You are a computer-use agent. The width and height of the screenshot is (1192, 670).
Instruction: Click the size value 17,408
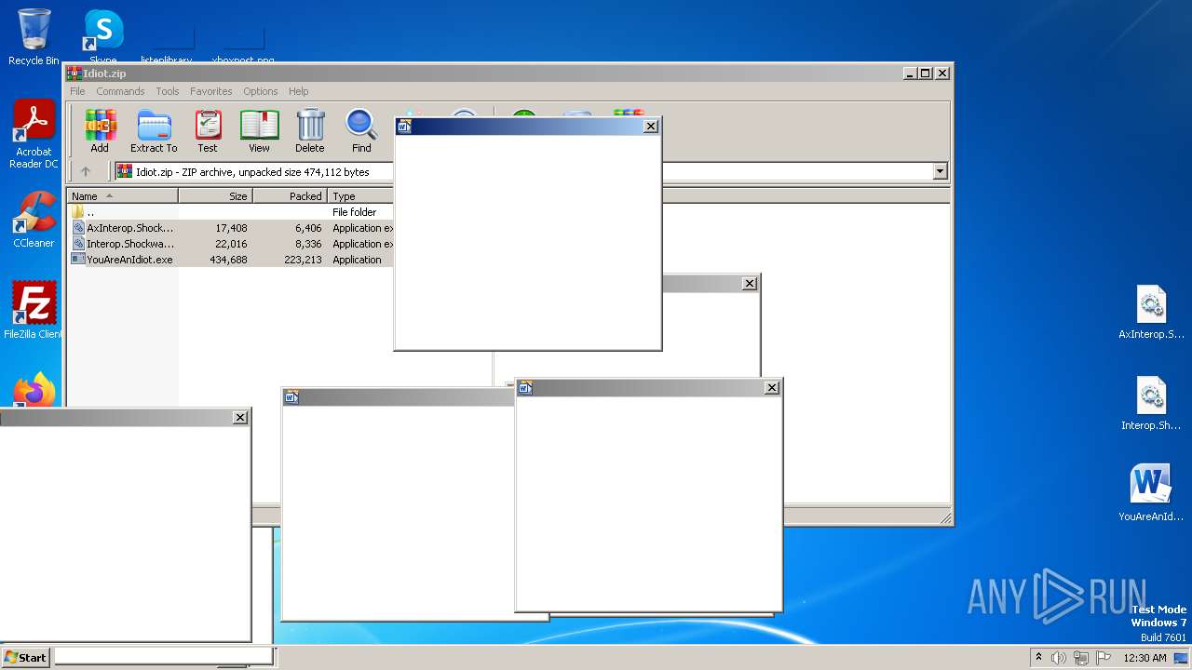(231, 228)
